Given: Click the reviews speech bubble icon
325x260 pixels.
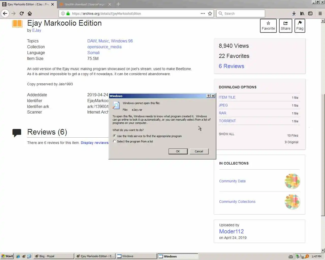Looking at the screenshot, I should click(x=17, y=133).
